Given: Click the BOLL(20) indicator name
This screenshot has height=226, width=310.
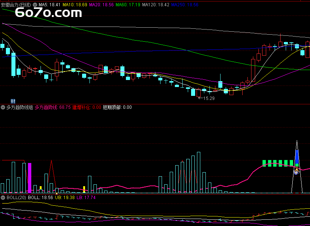Looking at the screenshot, I should click(17, 198).
